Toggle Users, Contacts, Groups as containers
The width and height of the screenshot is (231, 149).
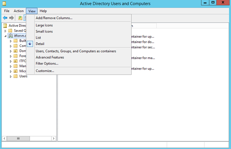(x=76, y=51)
